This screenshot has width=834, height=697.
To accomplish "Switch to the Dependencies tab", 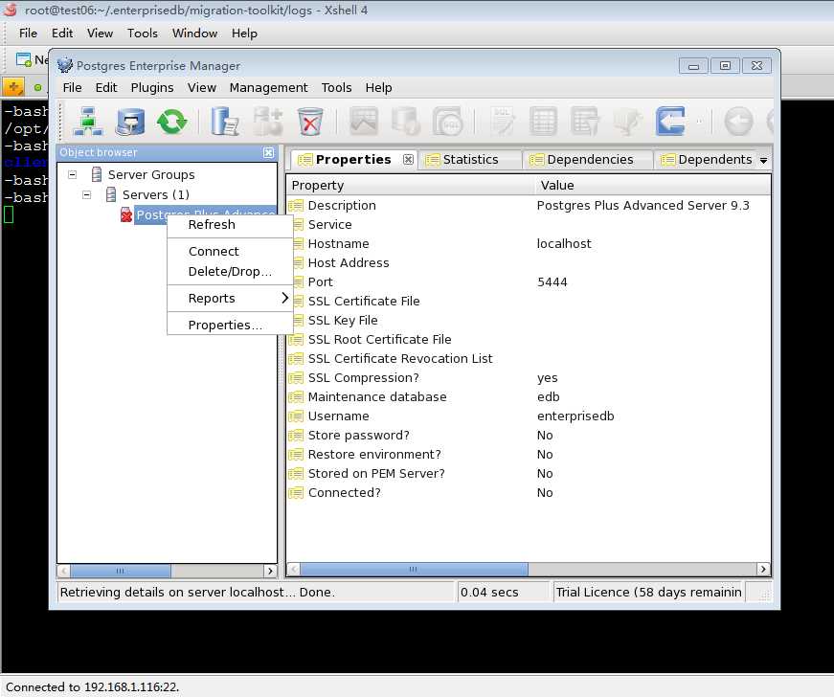I will click(x=588, y=160).
